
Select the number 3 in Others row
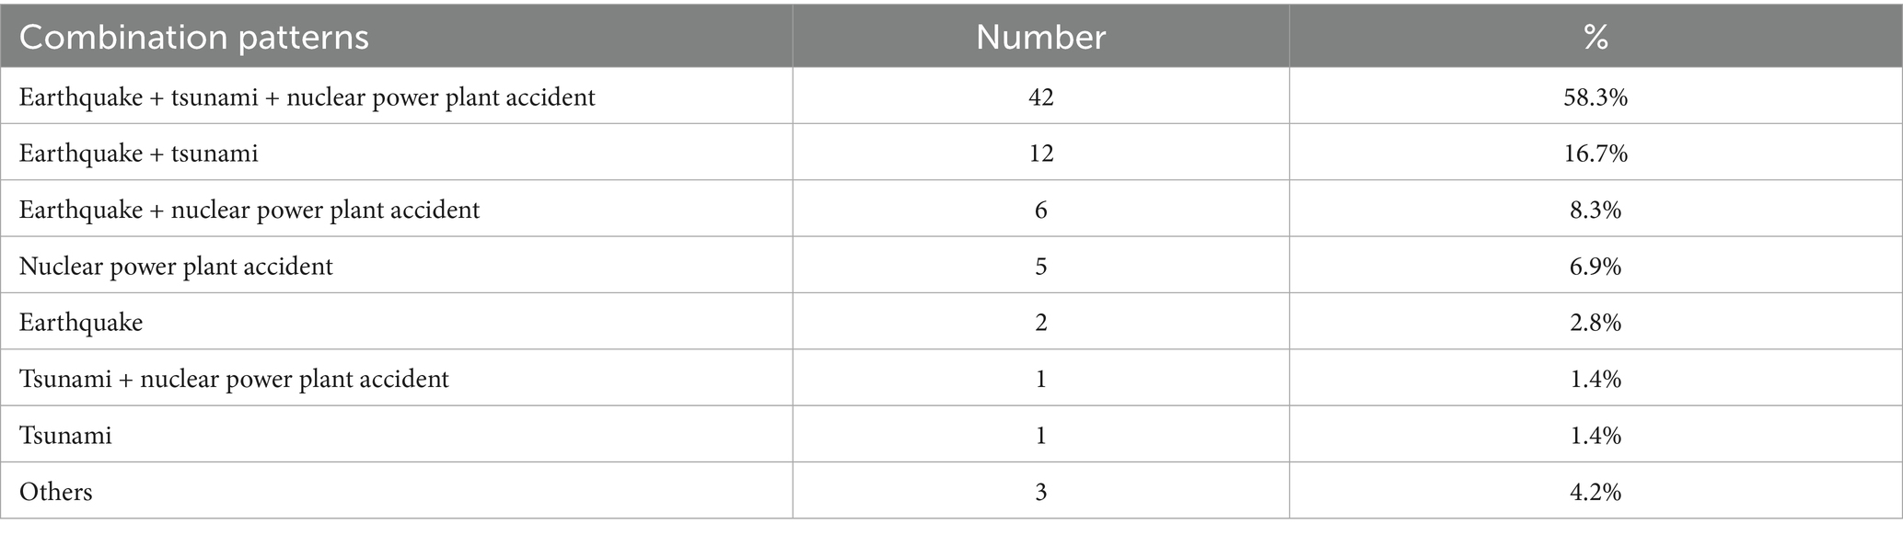tap(1040, 492)
